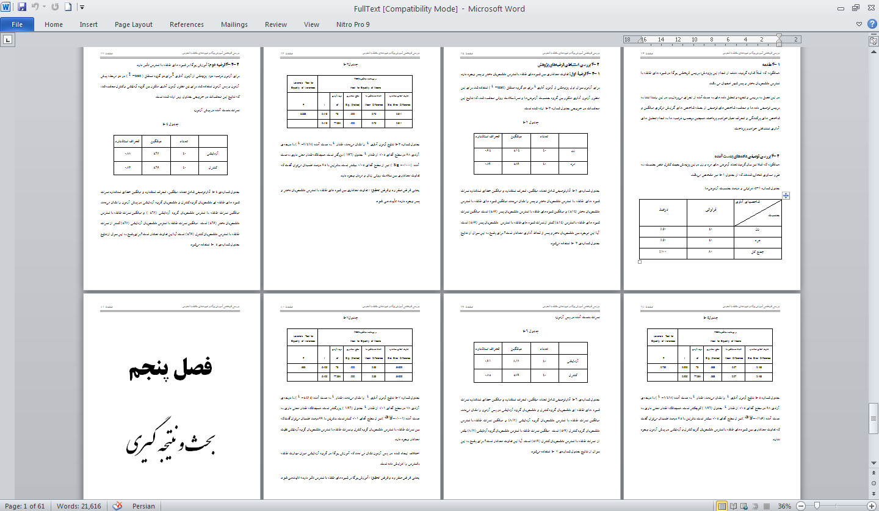
Task: Toggle the ruler with the View Ruler button
Action: point(873,40)
